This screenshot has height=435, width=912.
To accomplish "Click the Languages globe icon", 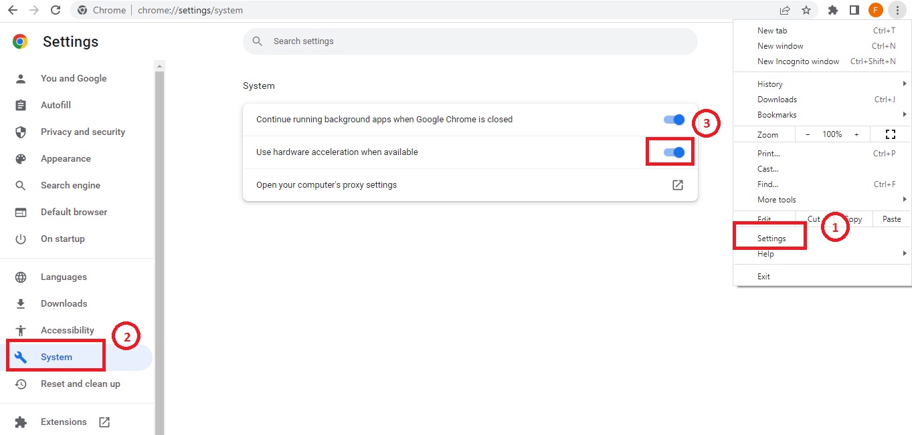I will [21, 277].
